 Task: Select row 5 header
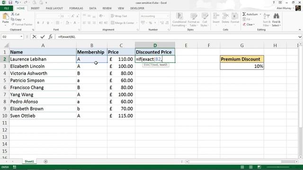4,80
